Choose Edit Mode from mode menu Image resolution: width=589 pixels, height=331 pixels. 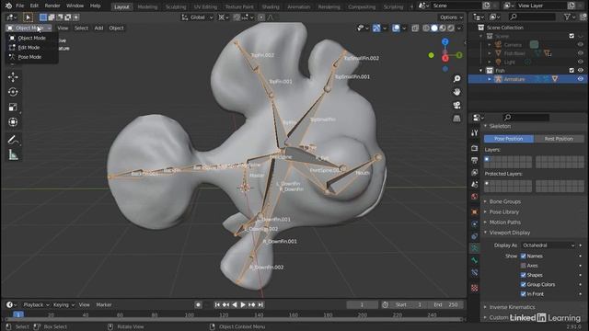[x=29, y=48]
